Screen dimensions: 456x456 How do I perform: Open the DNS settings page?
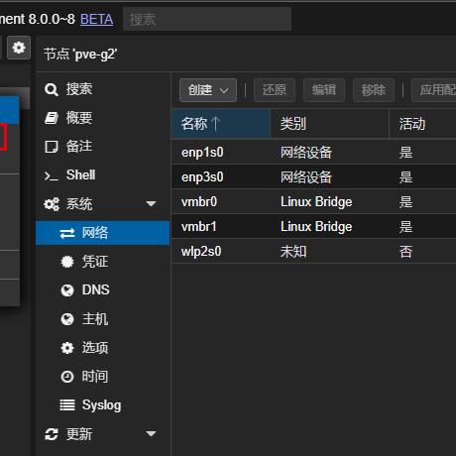(103, 290)
